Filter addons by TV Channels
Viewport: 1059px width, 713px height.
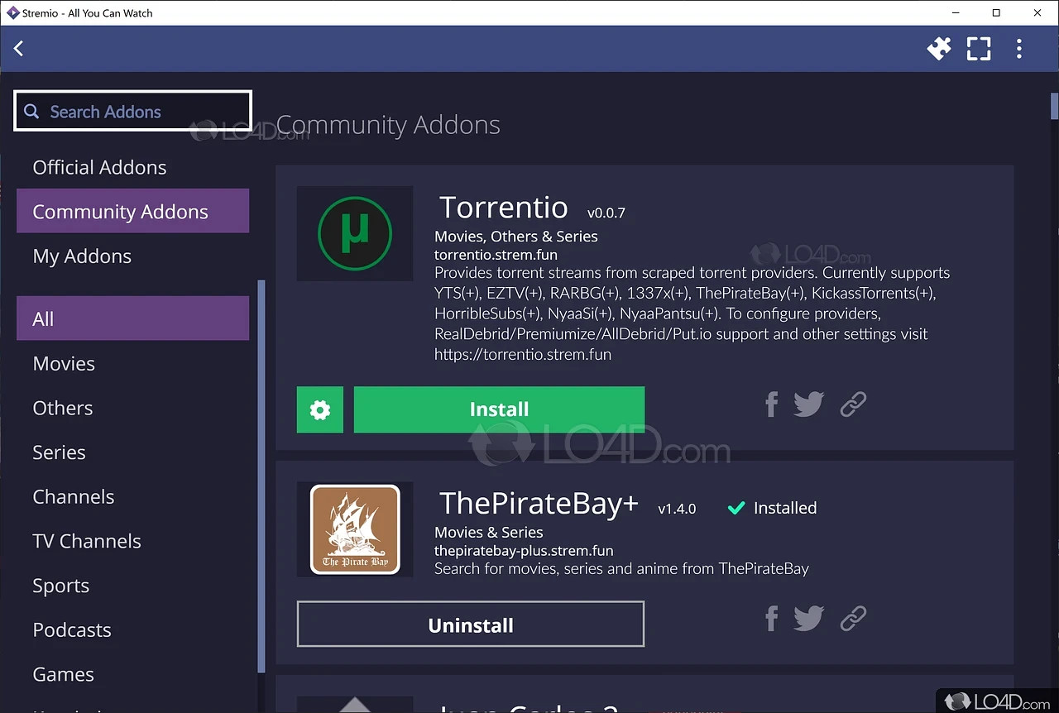coord(132,541)
